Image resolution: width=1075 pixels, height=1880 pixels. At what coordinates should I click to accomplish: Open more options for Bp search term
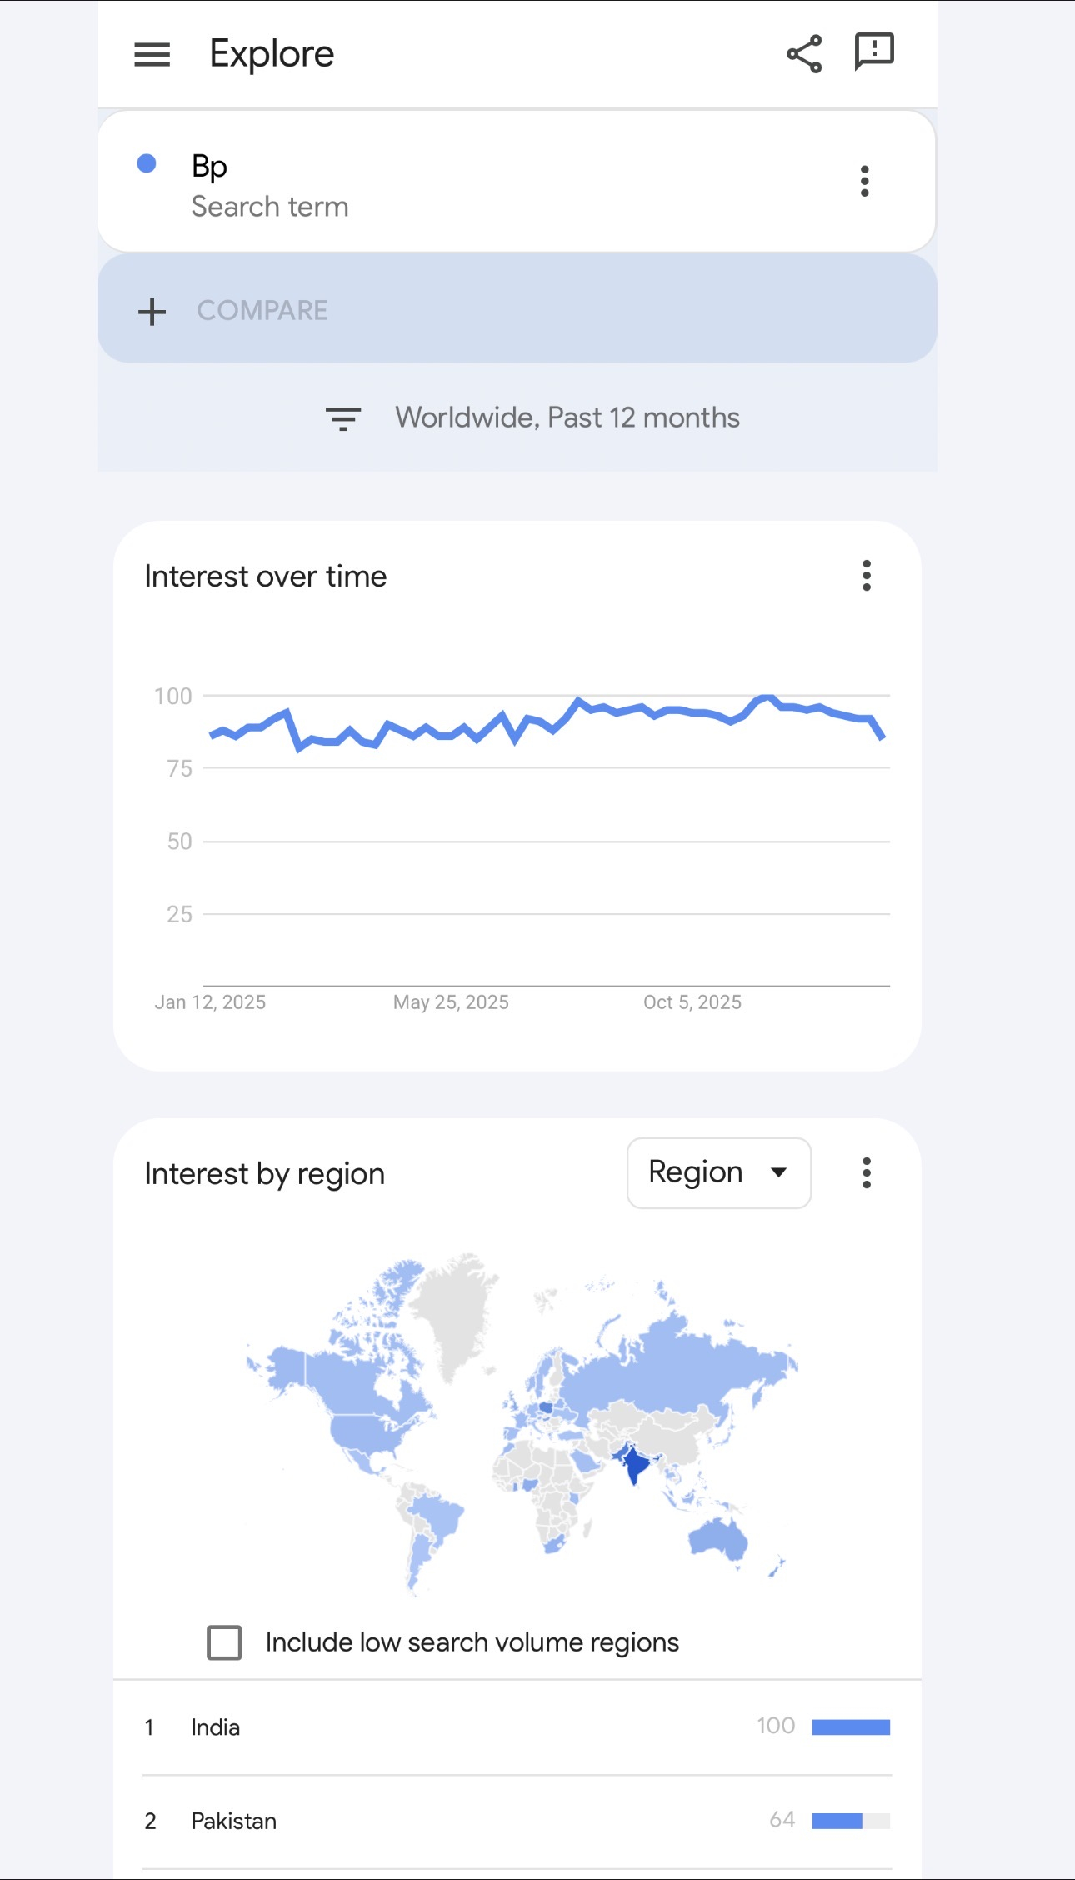click(865, 181)
